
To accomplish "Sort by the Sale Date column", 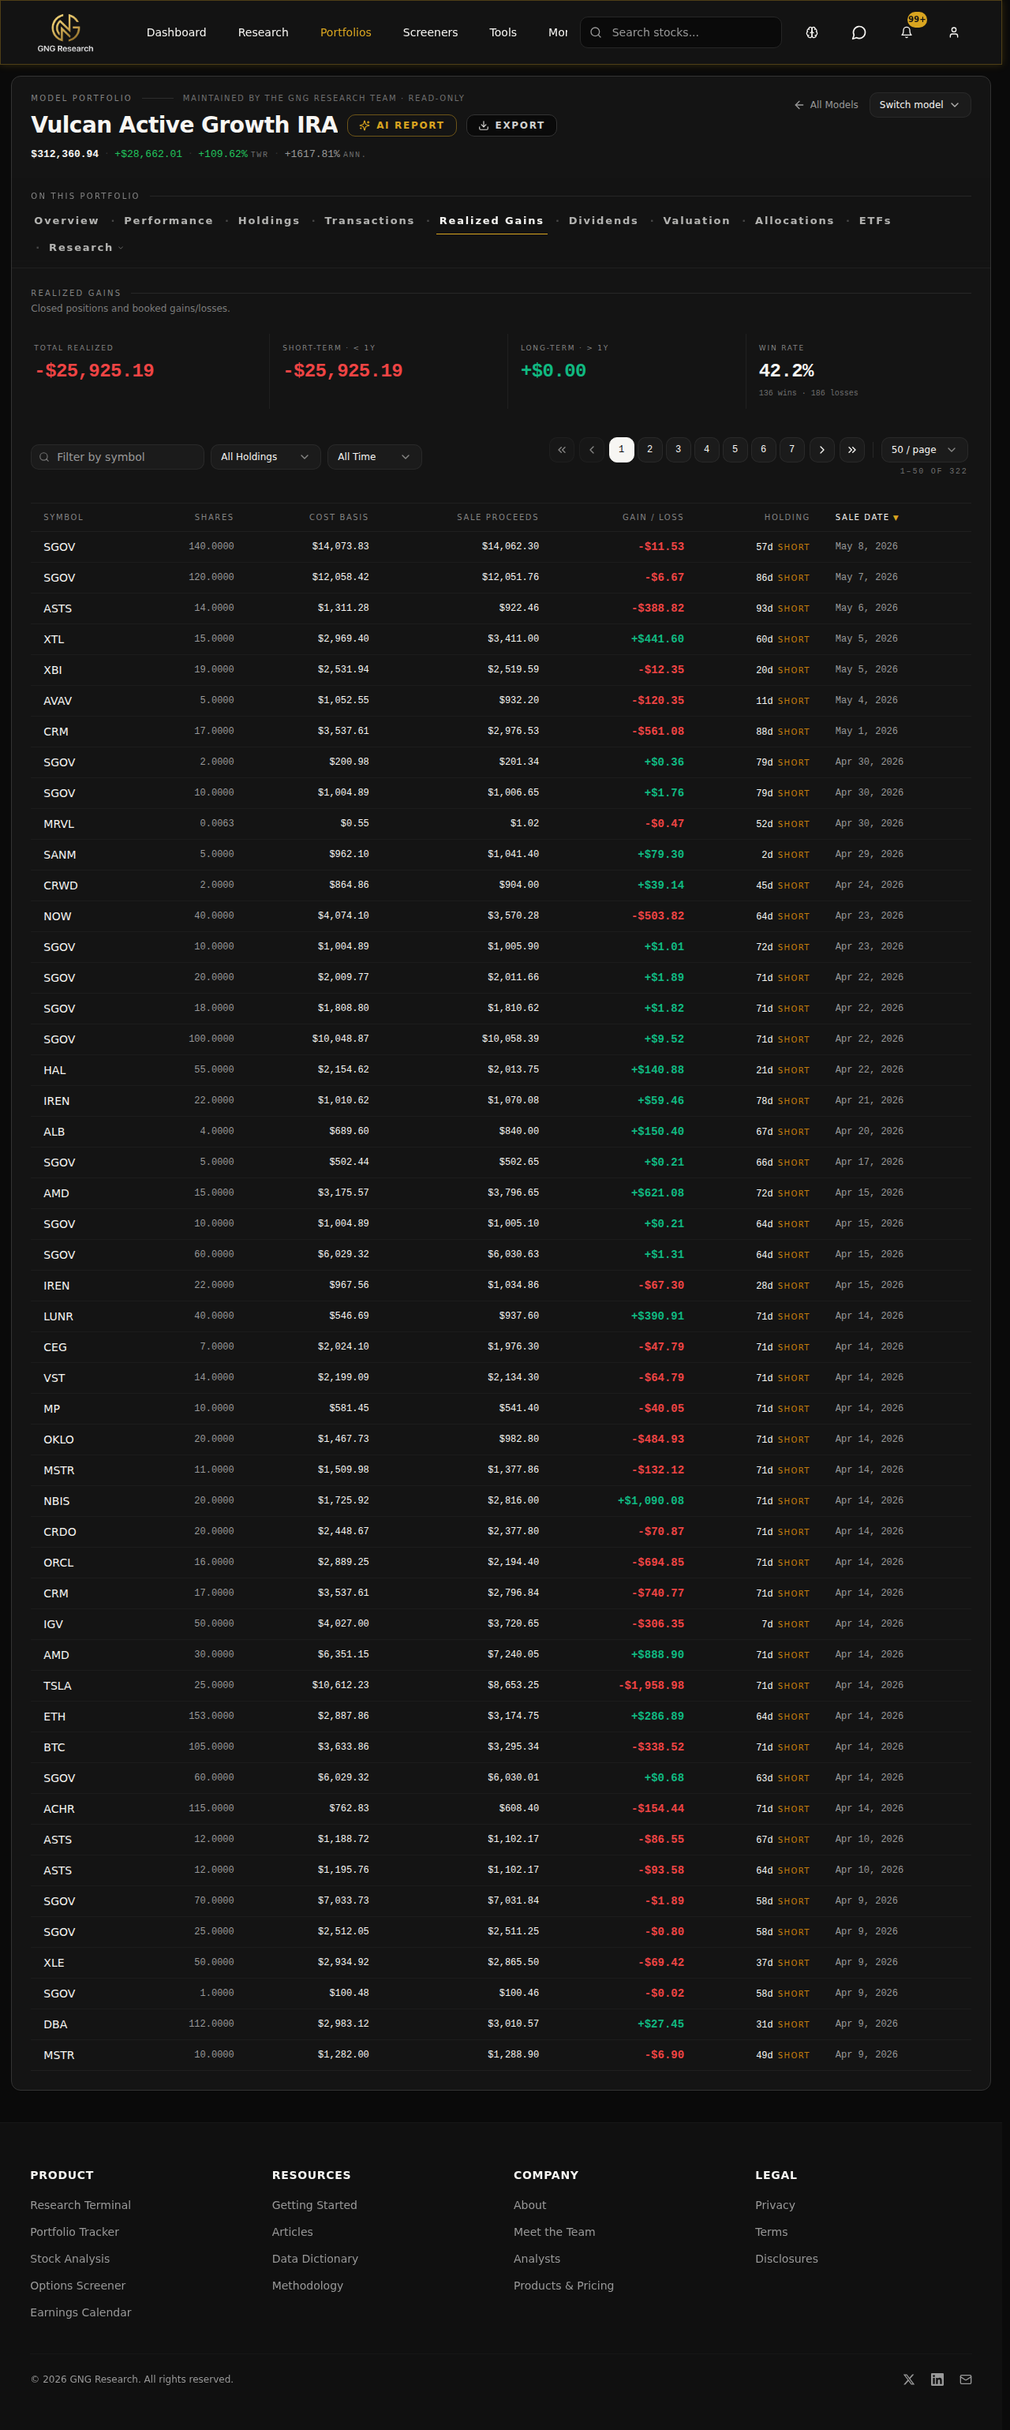I will (866, 517).
